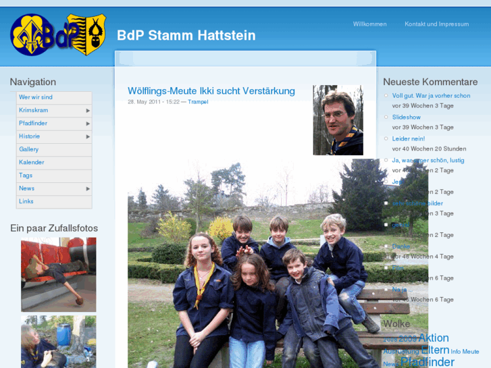Go to Kontakt und Impressum
This screenshot has height=368, width=491.
(436, 24)
